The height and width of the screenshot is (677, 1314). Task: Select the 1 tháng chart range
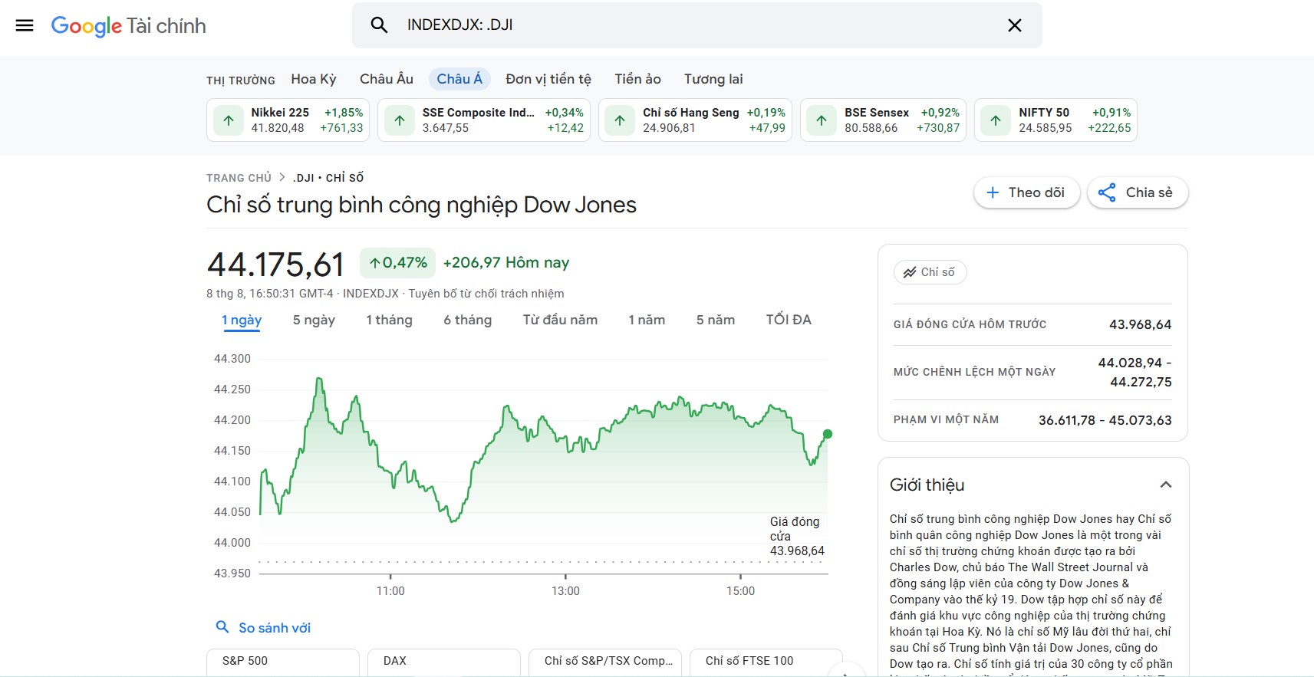tap(389, 320)
